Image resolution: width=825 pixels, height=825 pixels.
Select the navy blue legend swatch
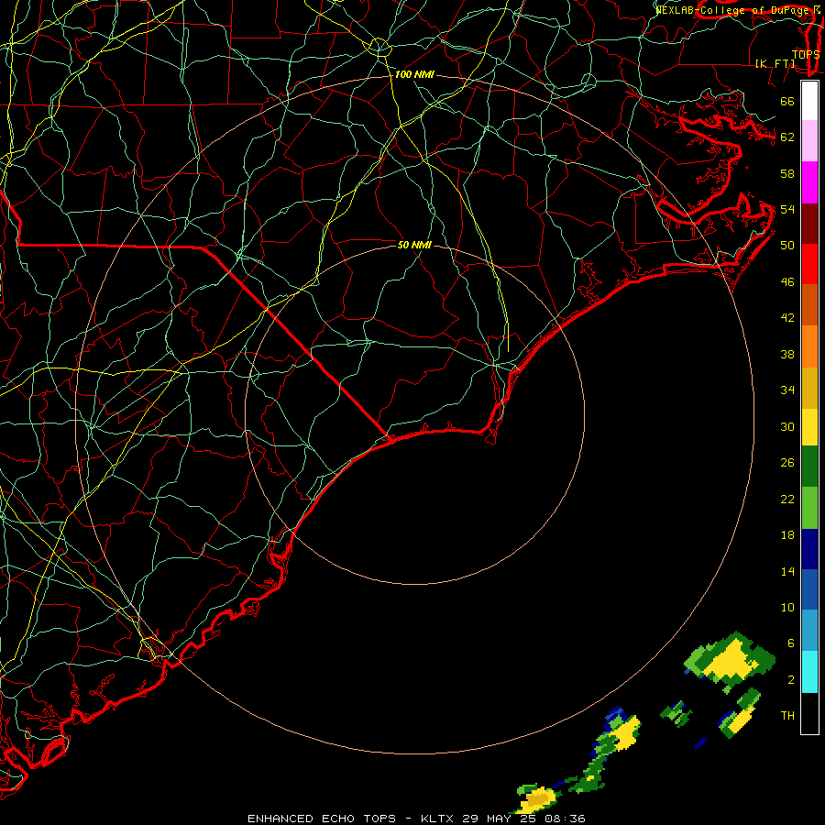point(809,549)
